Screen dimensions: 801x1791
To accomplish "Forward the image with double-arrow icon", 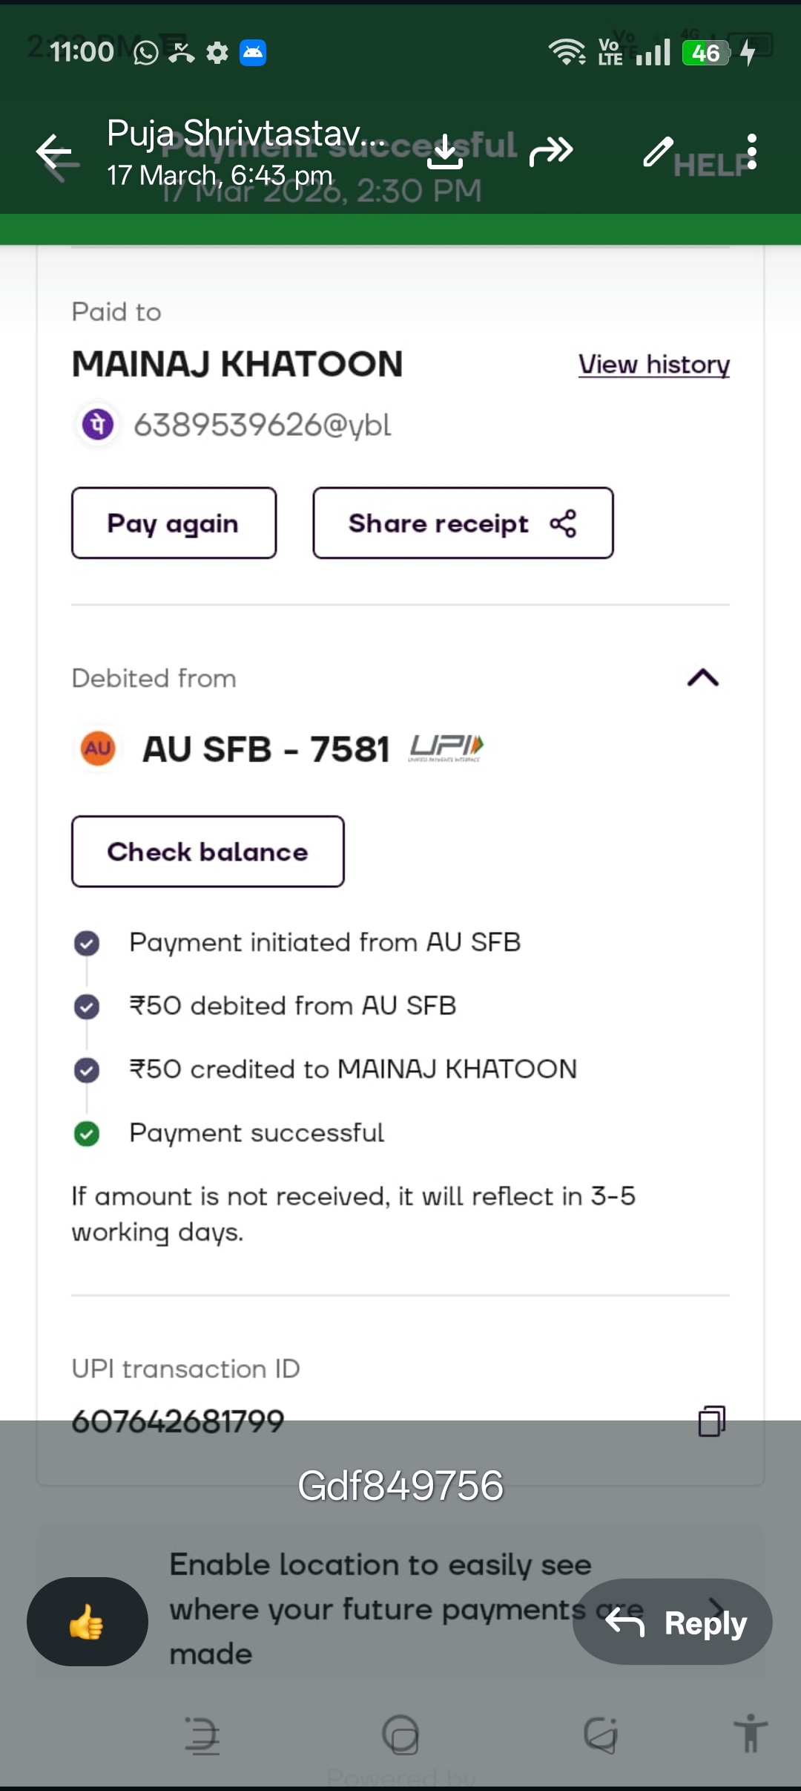I will click(551, 151).
